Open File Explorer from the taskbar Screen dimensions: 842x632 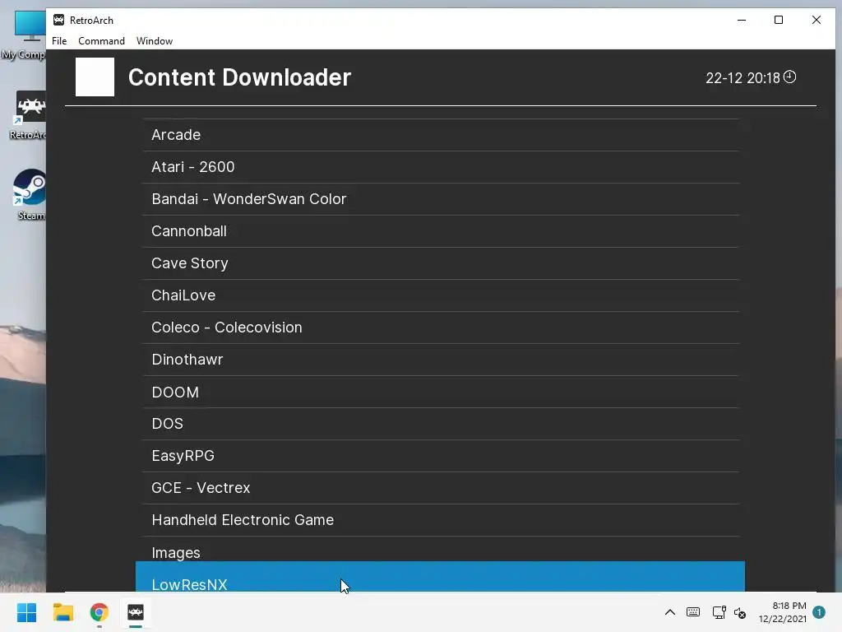(x=62, y=612)
